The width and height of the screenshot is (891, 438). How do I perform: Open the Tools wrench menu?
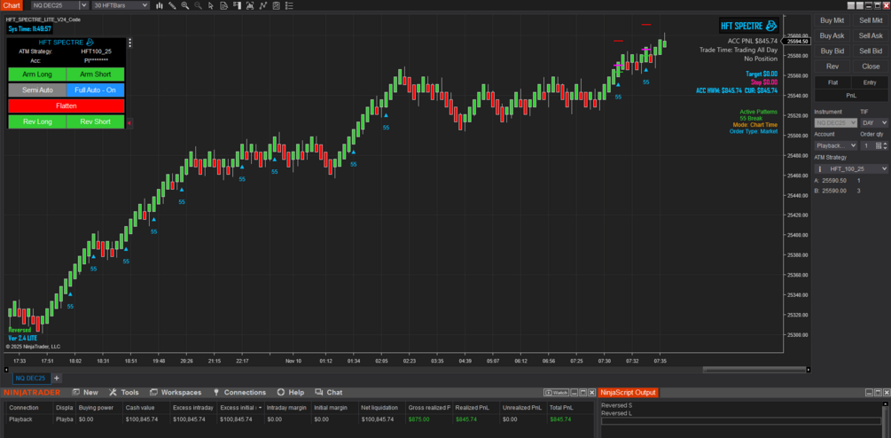[x=123, y=393]
